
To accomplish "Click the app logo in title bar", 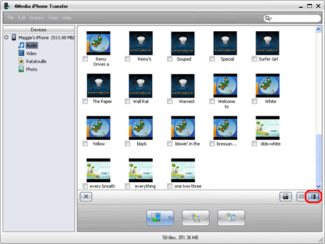I will (x=7, y=6).
